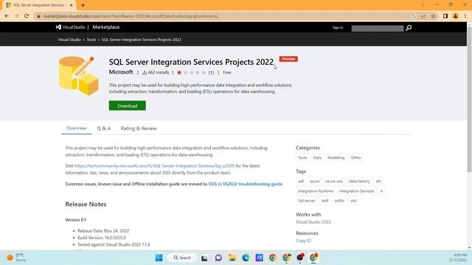Click the Visual Studio 2022 works-with text
Screen dimensions: 472x265
click(313, 222)
